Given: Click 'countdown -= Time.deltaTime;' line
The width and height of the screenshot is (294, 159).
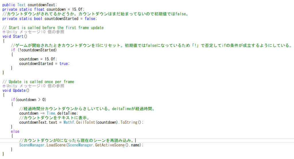Looking at the screenshot, I should pos(48,113).
